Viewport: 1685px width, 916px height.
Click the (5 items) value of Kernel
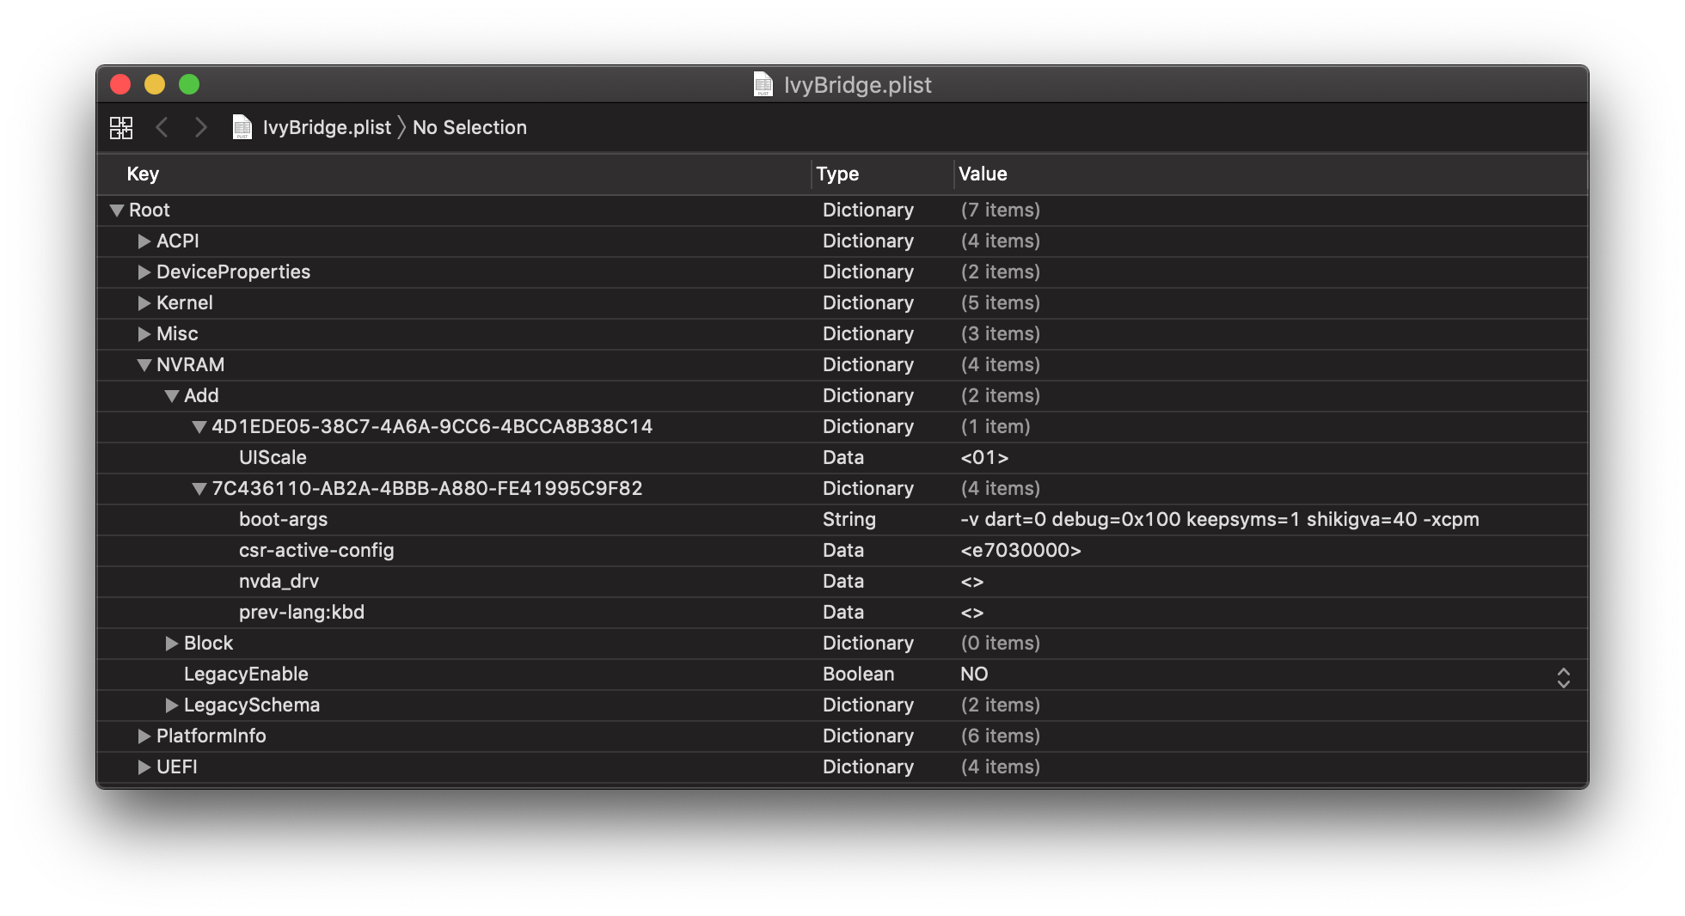pos(1001,303)
